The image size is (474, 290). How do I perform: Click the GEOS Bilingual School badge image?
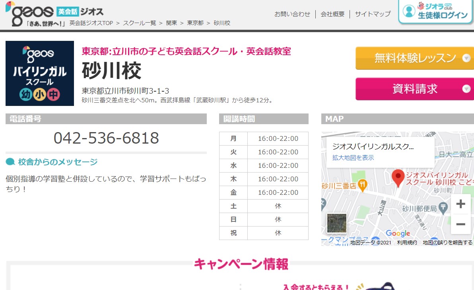pos(40,73)
